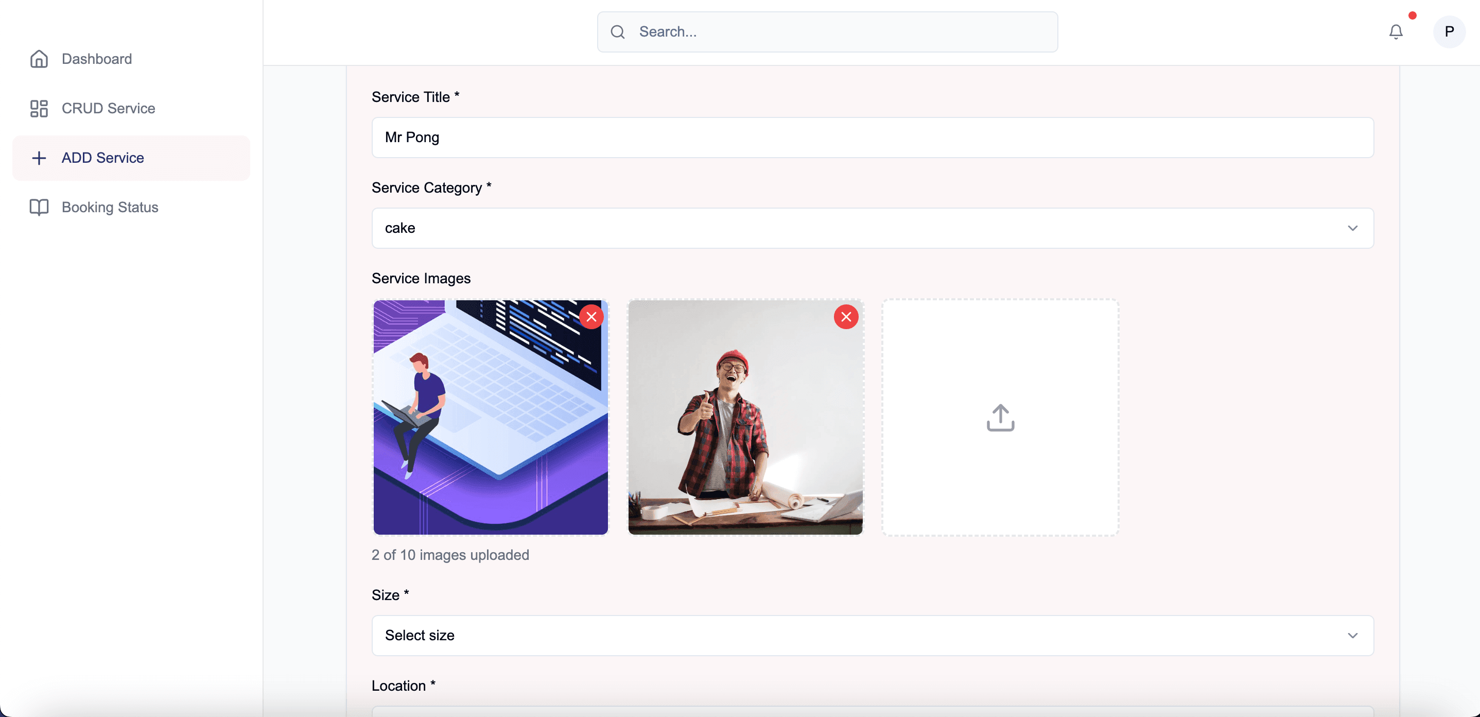This screenshot has height=717, width=1480.
Task: Focus the Service Title input field
Action: pos(872,138)
